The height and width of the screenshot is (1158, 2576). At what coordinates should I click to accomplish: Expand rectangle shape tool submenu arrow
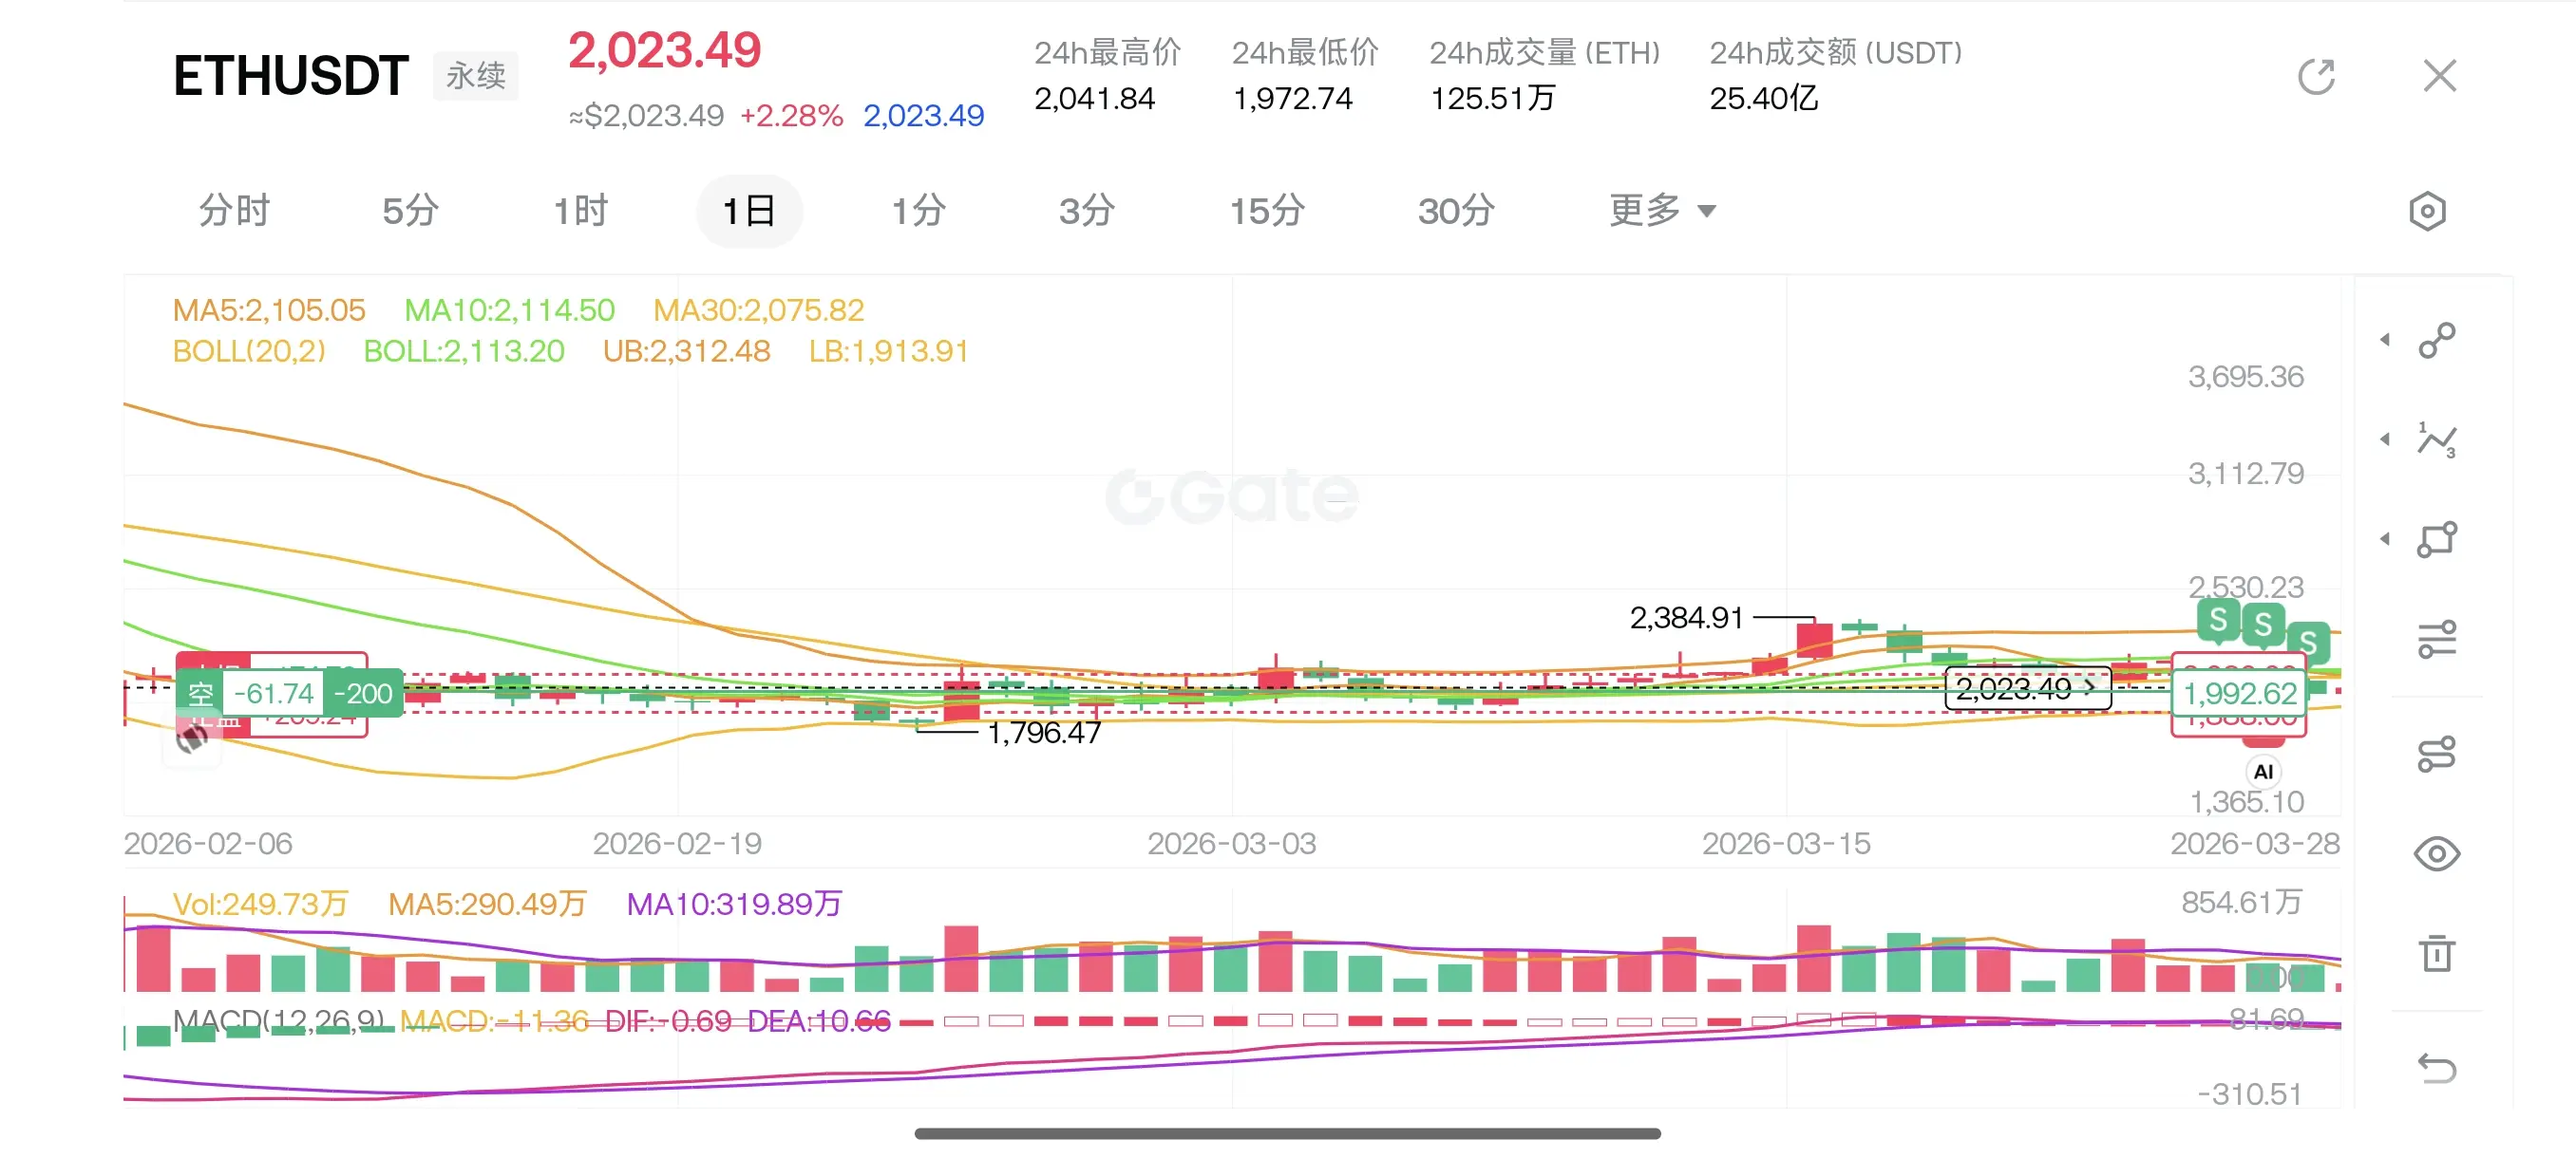[x=2385, y=539]
